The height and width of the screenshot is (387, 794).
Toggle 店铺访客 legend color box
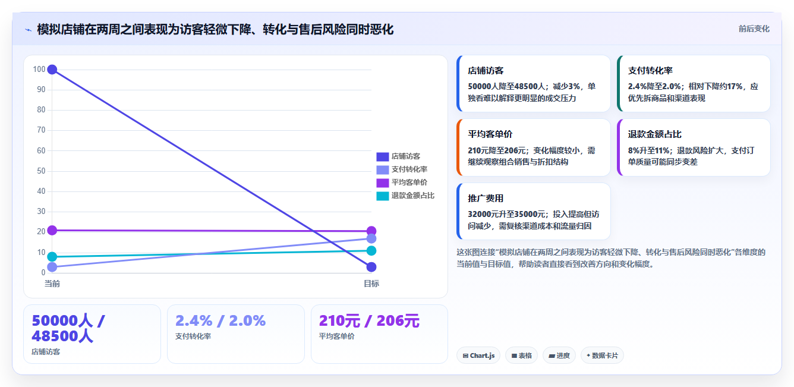[x=383, y=156]
